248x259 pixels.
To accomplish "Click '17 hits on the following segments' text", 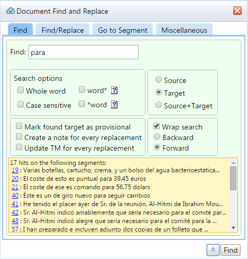I will pos(58,163).
